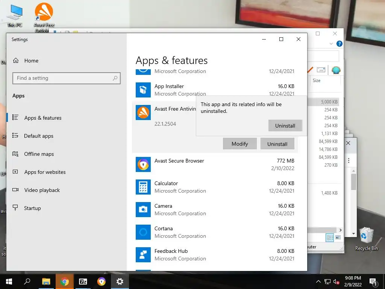The image size is (385, 289).
Task: Click Settings gear on taskbar
Action: pyautogui.click(x=120, y=281)
